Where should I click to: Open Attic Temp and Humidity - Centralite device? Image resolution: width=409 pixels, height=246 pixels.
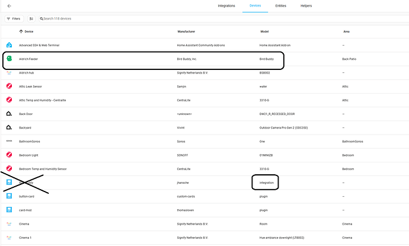(x=43, y=100)
